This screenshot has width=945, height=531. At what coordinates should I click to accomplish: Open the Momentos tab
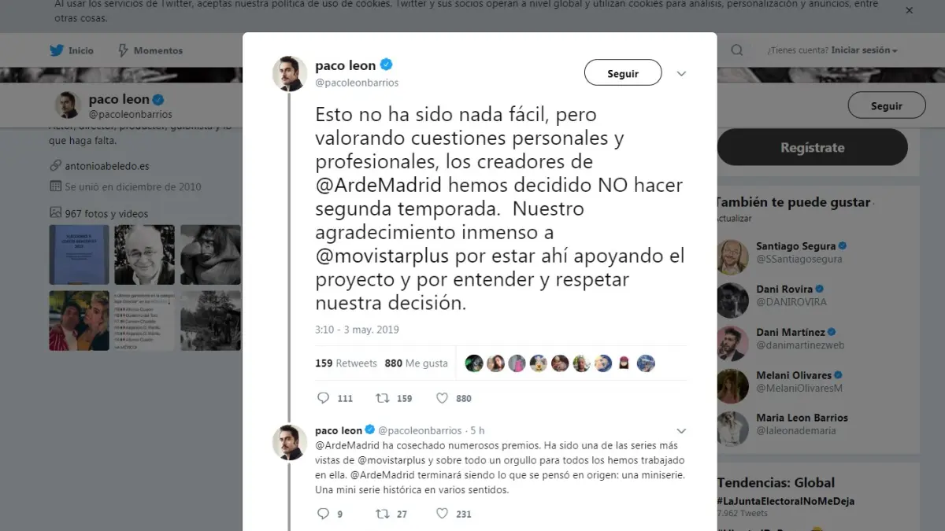tap(150, 50)
